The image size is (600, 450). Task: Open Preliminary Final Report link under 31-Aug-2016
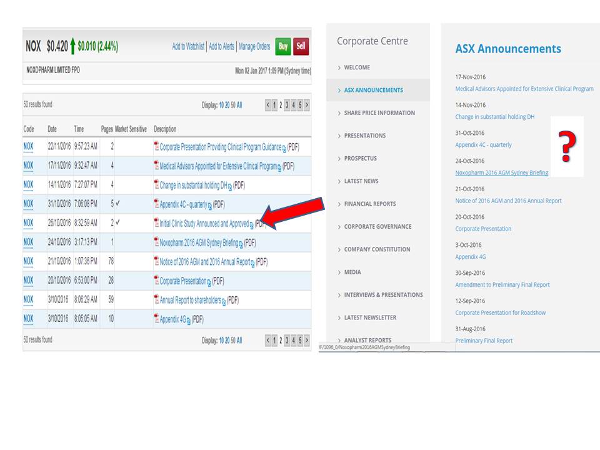pyautogui.click(x=484, y=340)
